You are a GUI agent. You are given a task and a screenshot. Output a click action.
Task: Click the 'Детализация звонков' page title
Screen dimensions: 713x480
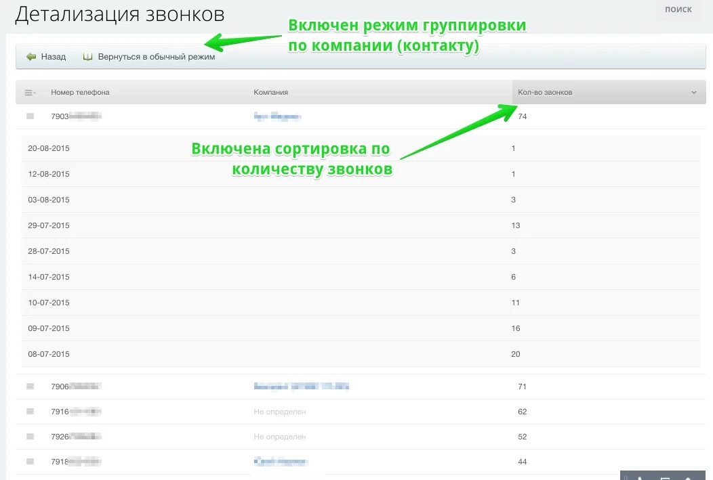point(120,14)
